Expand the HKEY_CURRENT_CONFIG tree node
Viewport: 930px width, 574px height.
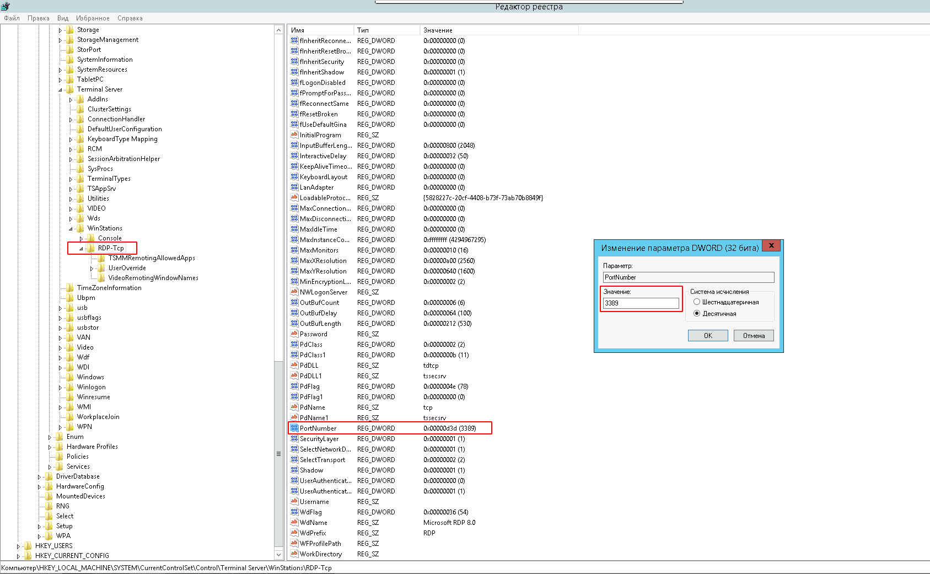tap(18, 556)
